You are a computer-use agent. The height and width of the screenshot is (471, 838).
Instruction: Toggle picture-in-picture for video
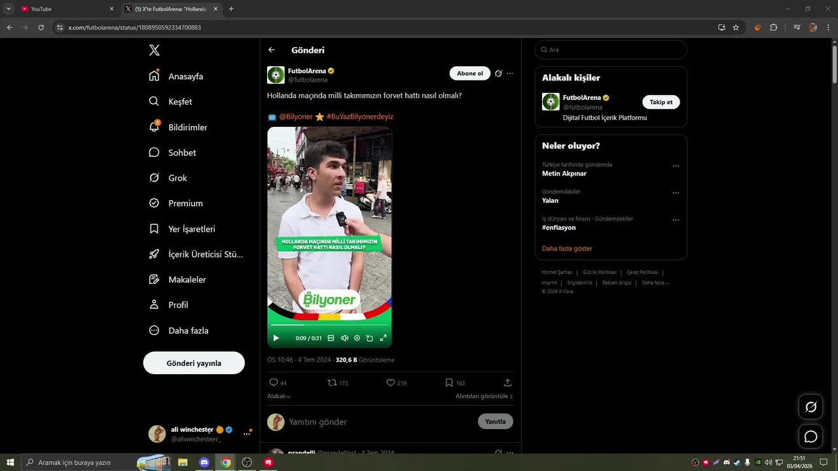click(370, 338)
